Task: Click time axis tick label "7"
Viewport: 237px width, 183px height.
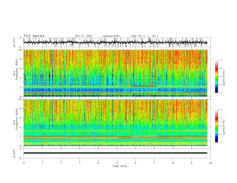Action: (x=154, y=163)
